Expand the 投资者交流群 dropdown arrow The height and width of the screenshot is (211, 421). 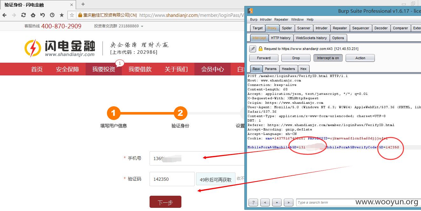[142, 26]
